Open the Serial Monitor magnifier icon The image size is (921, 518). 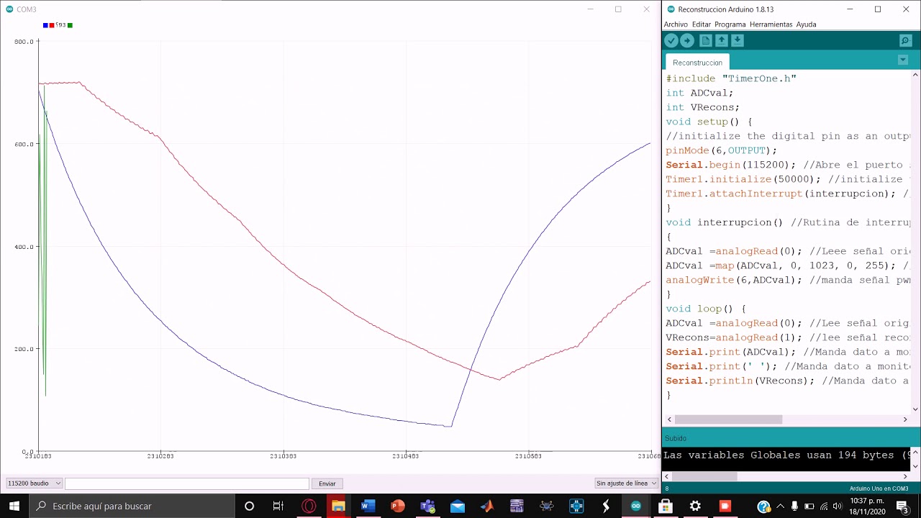pos(905,41)
